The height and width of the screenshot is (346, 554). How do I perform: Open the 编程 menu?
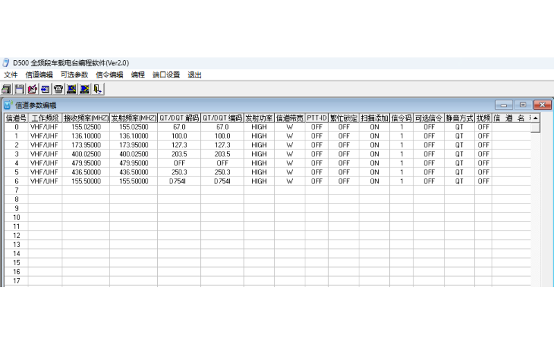click(x=138, y=75)
